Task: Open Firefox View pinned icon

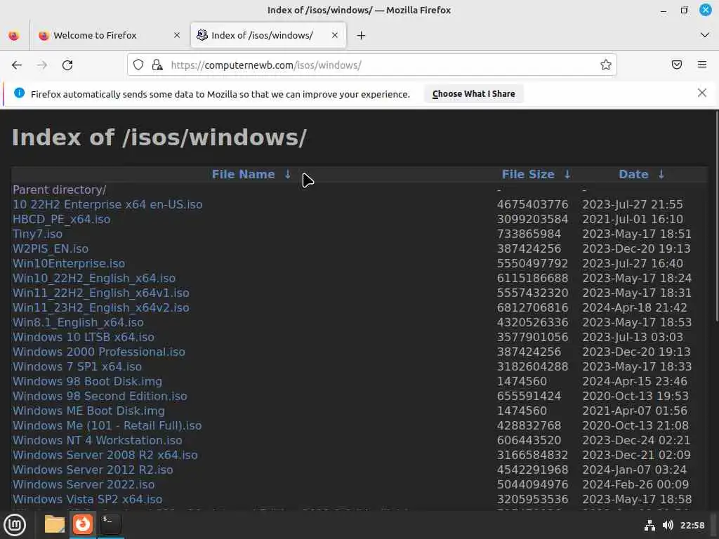Action: (x=14, y=35)
